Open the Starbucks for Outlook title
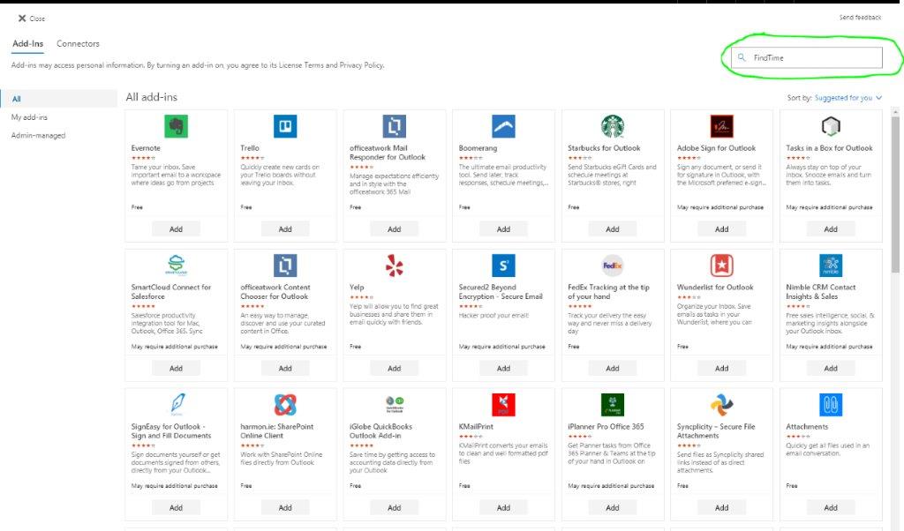This screenshot has width=904, height=531. pyautogui.click(x=604, y=148)
